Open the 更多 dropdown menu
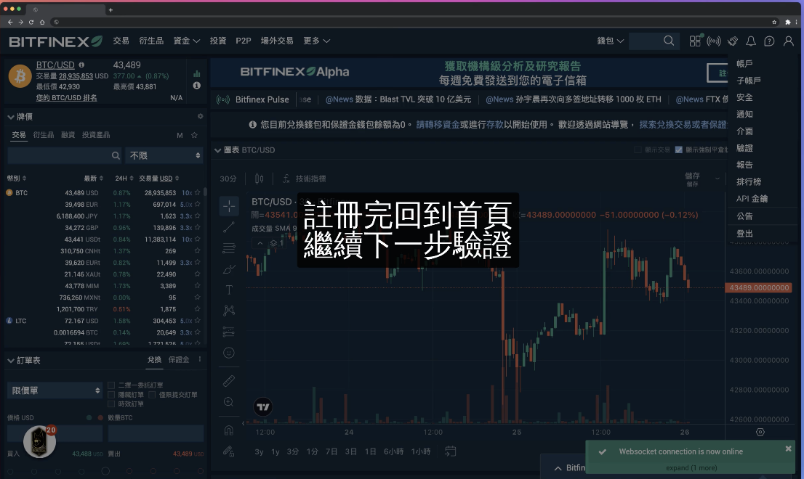The width and height of the screenshot is (804, 479). coord(316,41)
